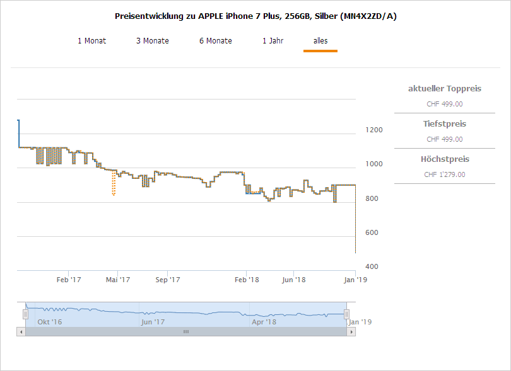Choose the 1 Jahr range tab
The height and width of the screenshot is (371, 511).
[273, 41]
